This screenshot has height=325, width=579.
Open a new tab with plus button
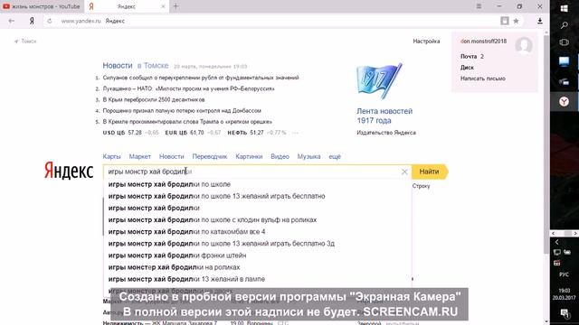point(176,6)
